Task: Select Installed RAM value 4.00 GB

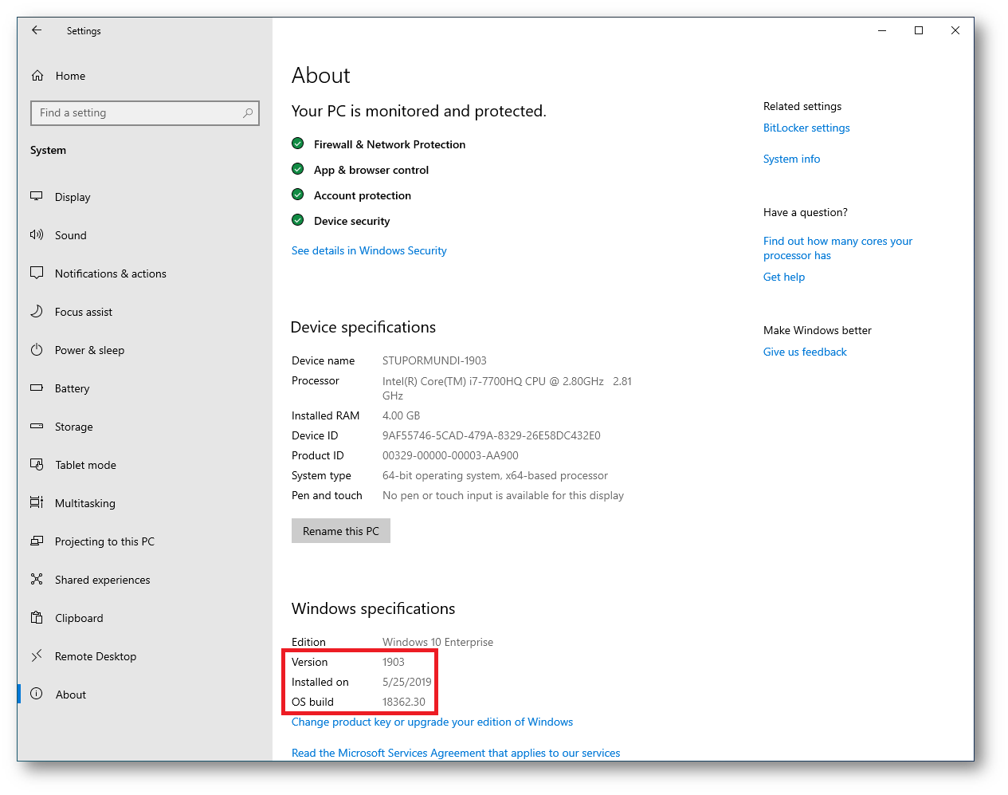Action: coord(401,415)
